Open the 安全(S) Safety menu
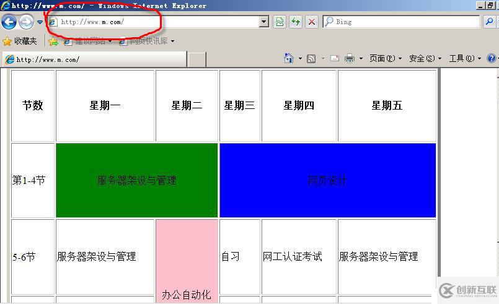 pos(425,59)
